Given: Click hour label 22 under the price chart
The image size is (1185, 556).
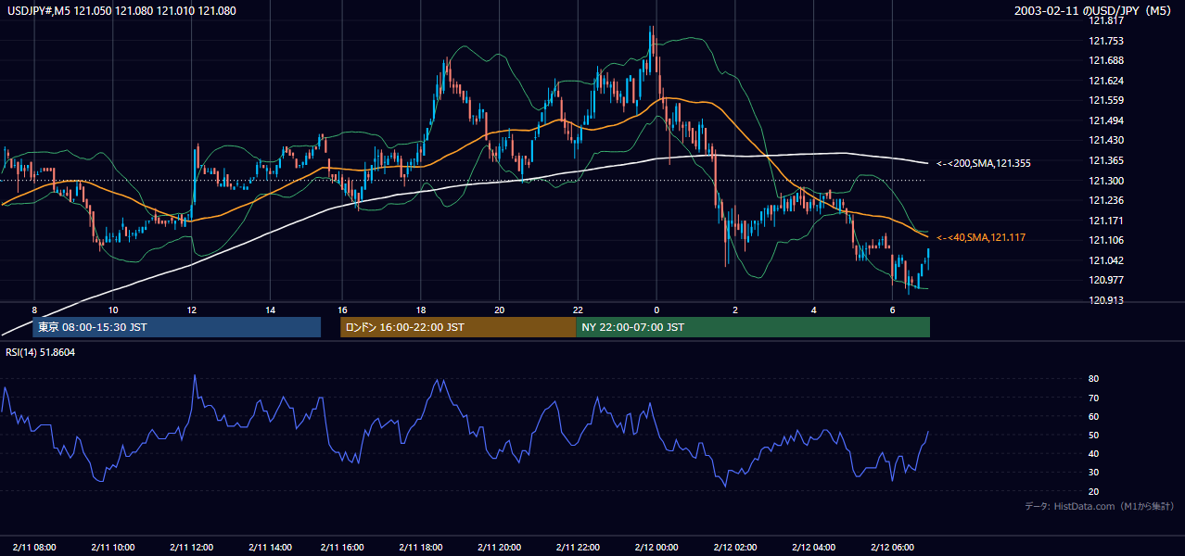Looking at the screenshot, I should pyautogui.click(x=578, y=310).
